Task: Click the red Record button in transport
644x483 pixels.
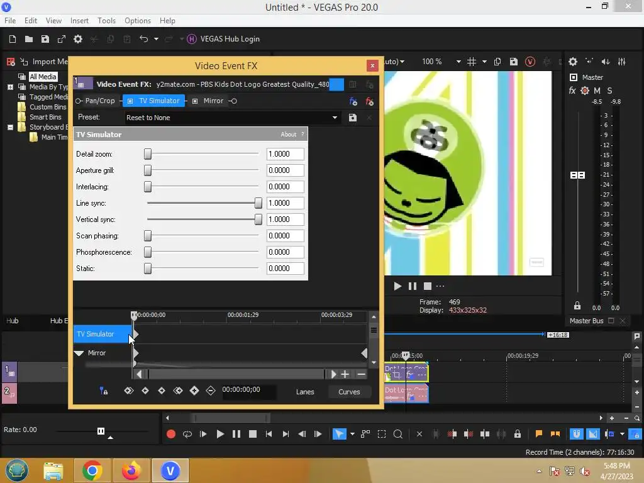Action: point(171,434)
